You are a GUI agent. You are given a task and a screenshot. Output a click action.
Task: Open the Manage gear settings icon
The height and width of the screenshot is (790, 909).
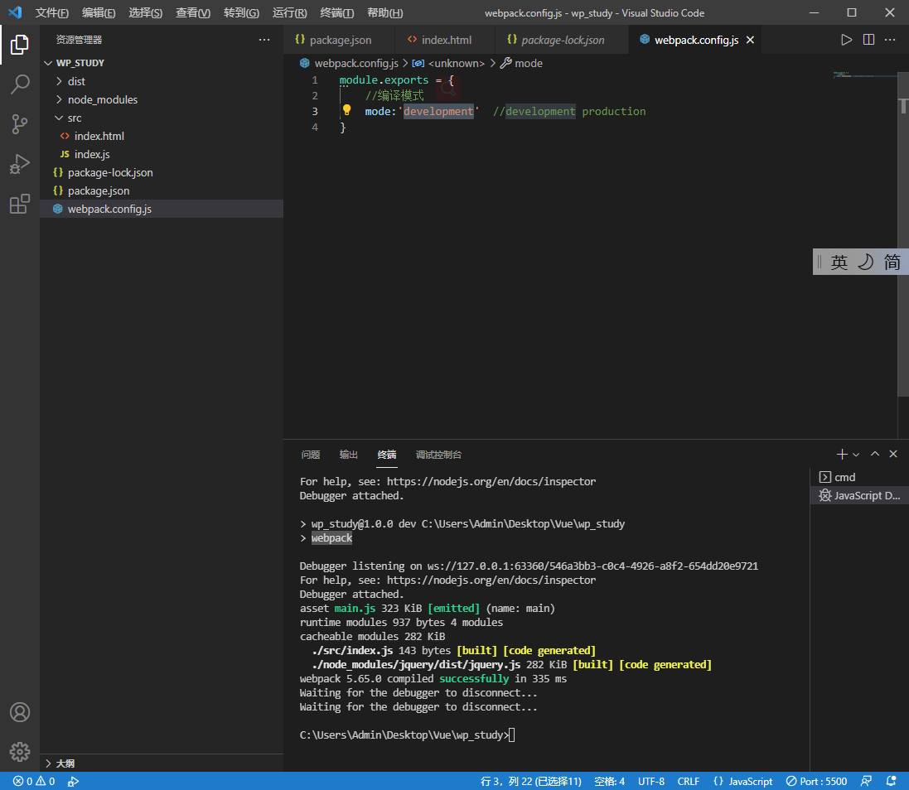pos(20,751)
